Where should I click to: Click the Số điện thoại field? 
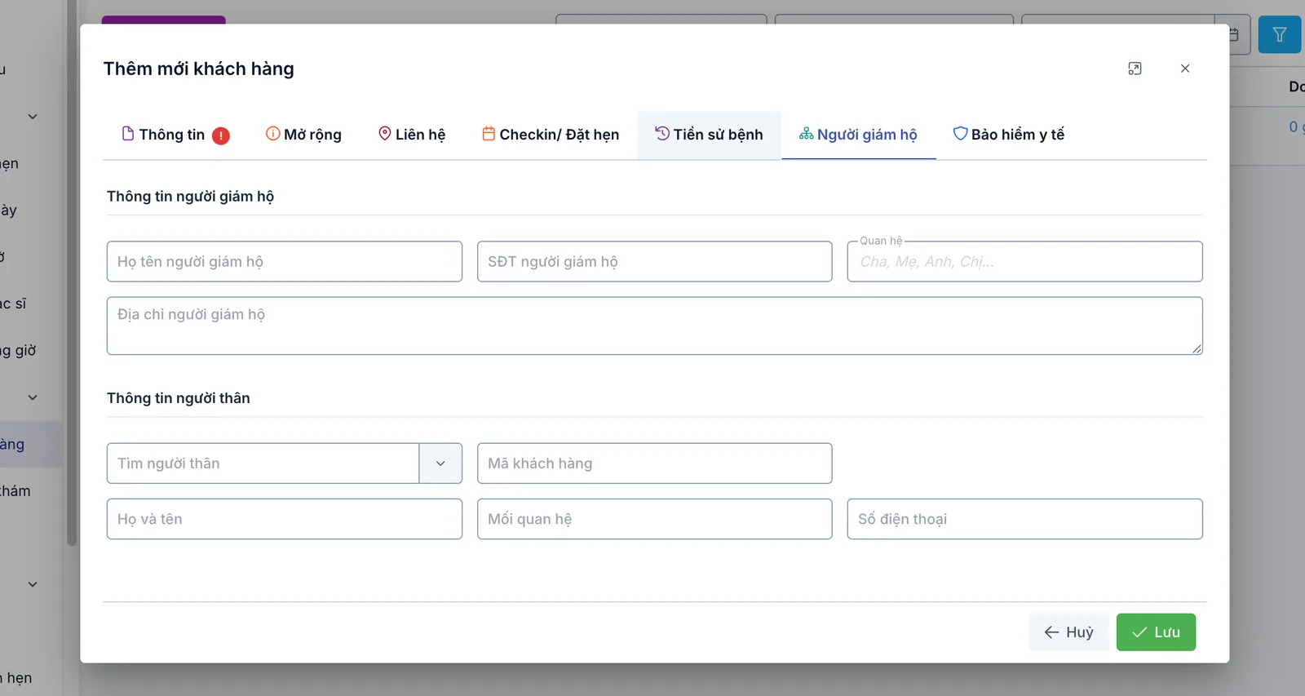click(x=1025, y=519)
